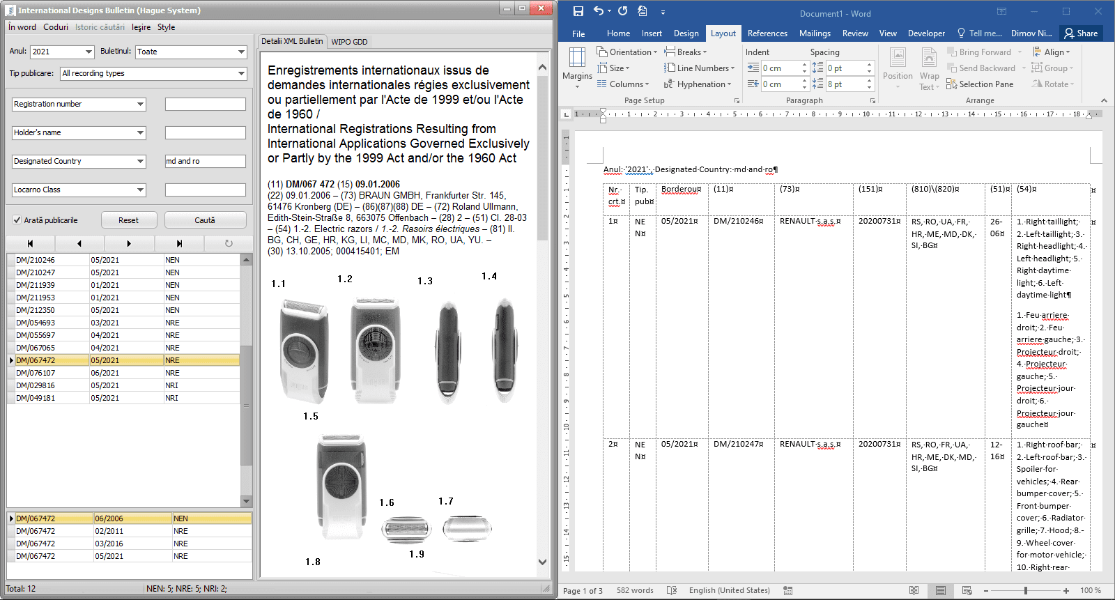Open Paragraph dialog launcher
1115x600 pixels.
(872, 101)
